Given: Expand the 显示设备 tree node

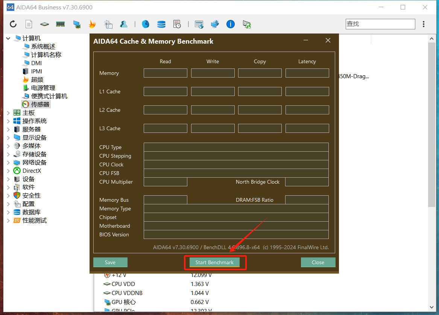Looking at the screenshot, I should pos(8,138).
